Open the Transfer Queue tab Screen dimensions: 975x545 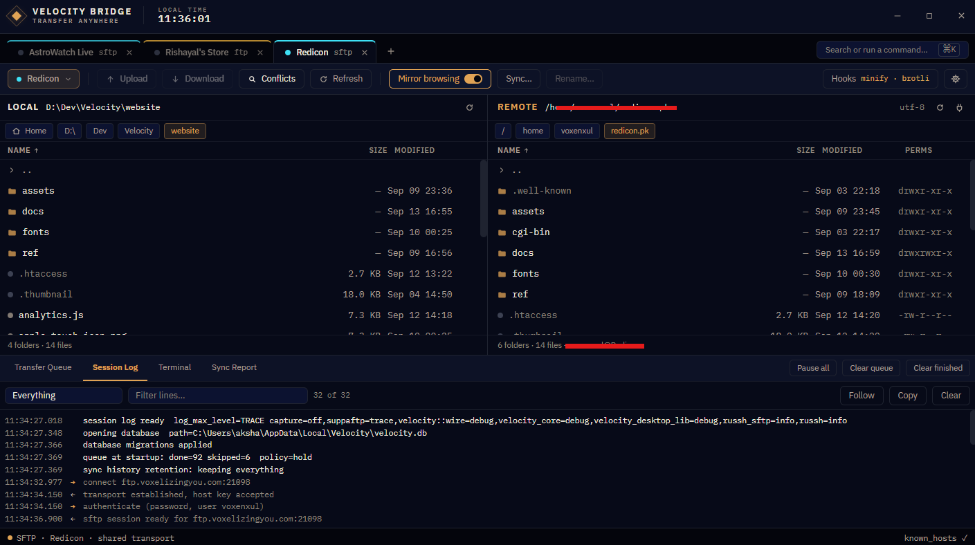click(x=43, y=367)
